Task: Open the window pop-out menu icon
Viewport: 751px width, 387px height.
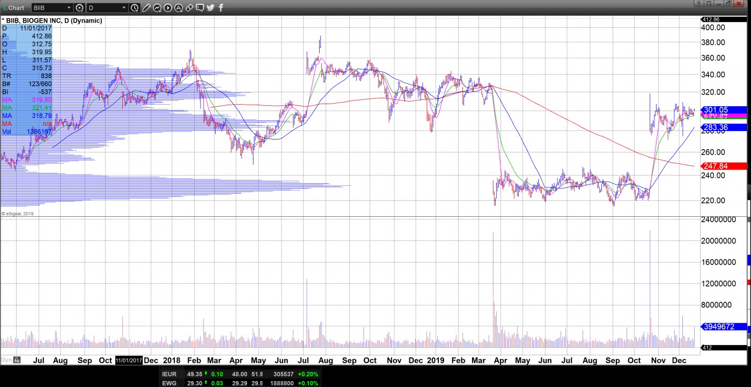Action: tap(708, 4)
